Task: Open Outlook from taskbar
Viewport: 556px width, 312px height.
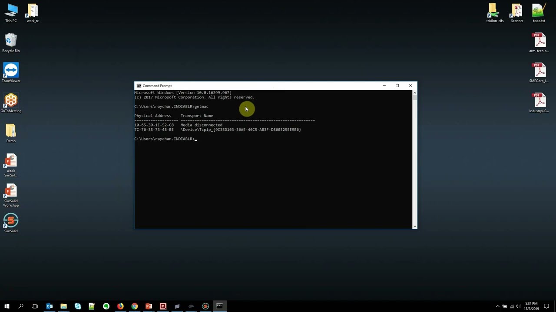Action: coord(49,306)
